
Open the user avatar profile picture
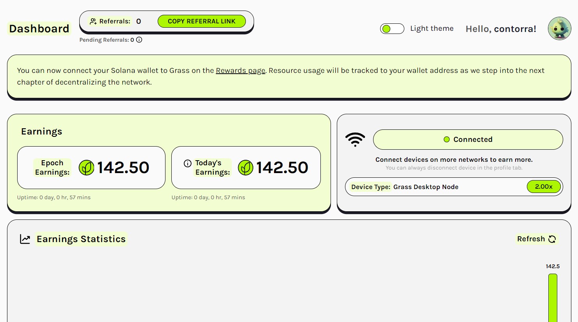click(560, 28)
